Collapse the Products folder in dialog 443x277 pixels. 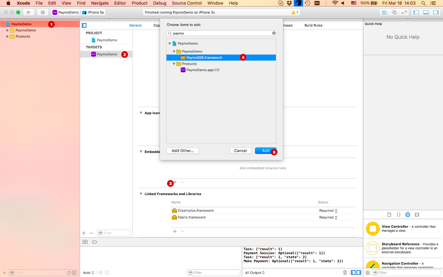[x=174, y=64]
